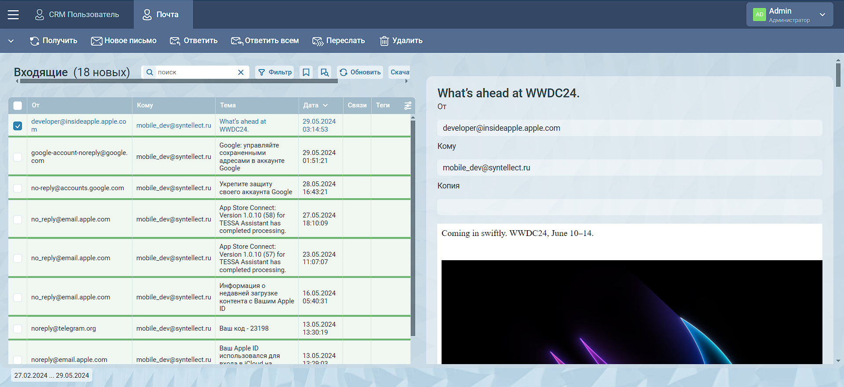
Task: Check the noreply@telegram.org email checkbox
Action: [x=18, y=328]
